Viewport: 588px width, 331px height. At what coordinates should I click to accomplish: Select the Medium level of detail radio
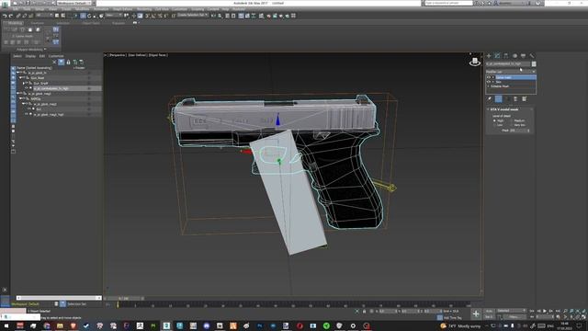512,120
